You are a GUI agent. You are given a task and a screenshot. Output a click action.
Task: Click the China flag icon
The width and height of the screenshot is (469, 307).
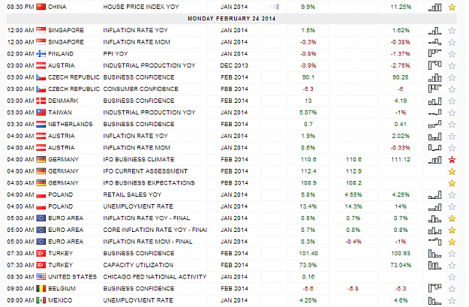tap(41, 7)
